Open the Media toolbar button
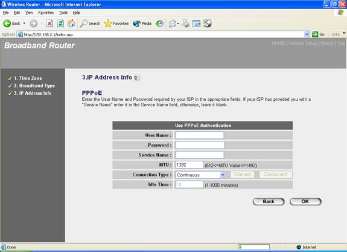347x252 pixels. [x=142, y=24]
